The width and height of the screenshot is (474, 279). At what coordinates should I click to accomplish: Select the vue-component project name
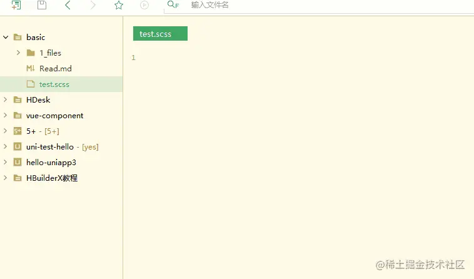point(54,116)
